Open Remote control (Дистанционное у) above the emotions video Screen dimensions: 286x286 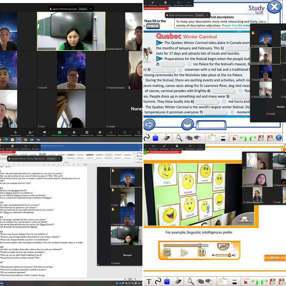pyautogui.click(x=177, y=147)
